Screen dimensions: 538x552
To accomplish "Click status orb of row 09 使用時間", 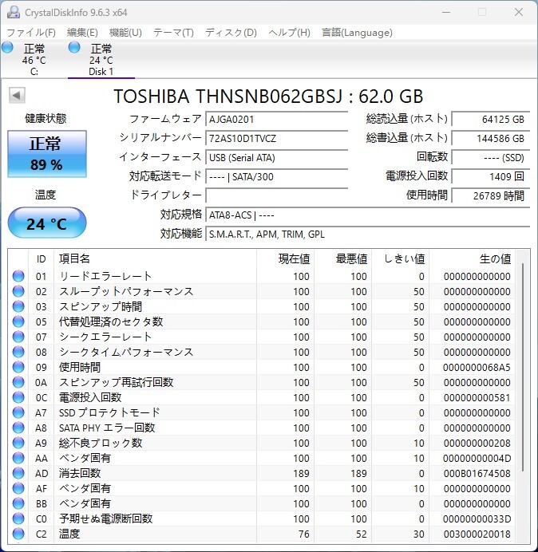I will tap(18, 367).
